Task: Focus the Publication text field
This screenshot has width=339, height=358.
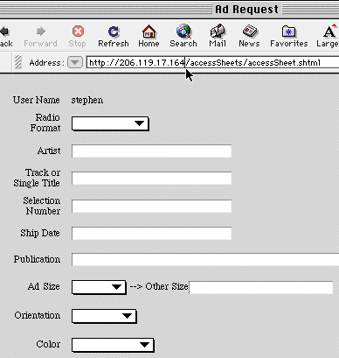Action: [205, 260]
